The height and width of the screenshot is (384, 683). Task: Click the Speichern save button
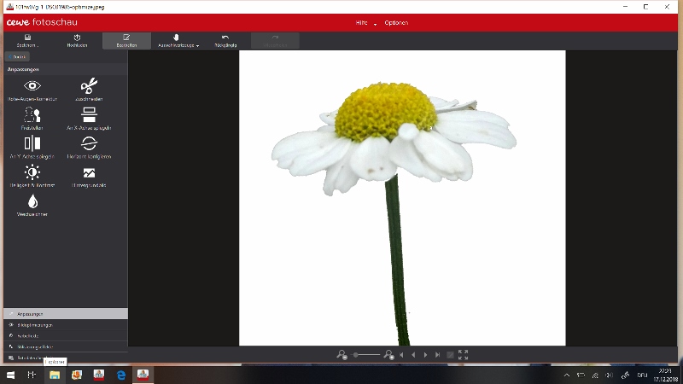click(28, 40)
